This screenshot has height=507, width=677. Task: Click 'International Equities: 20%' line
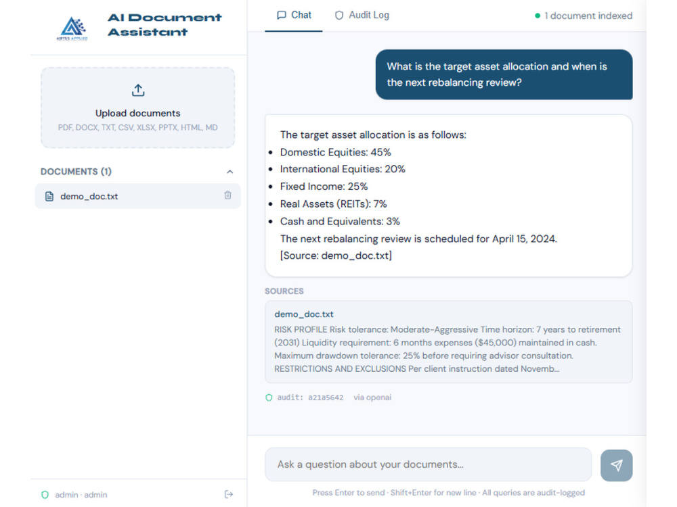point(343,169)
